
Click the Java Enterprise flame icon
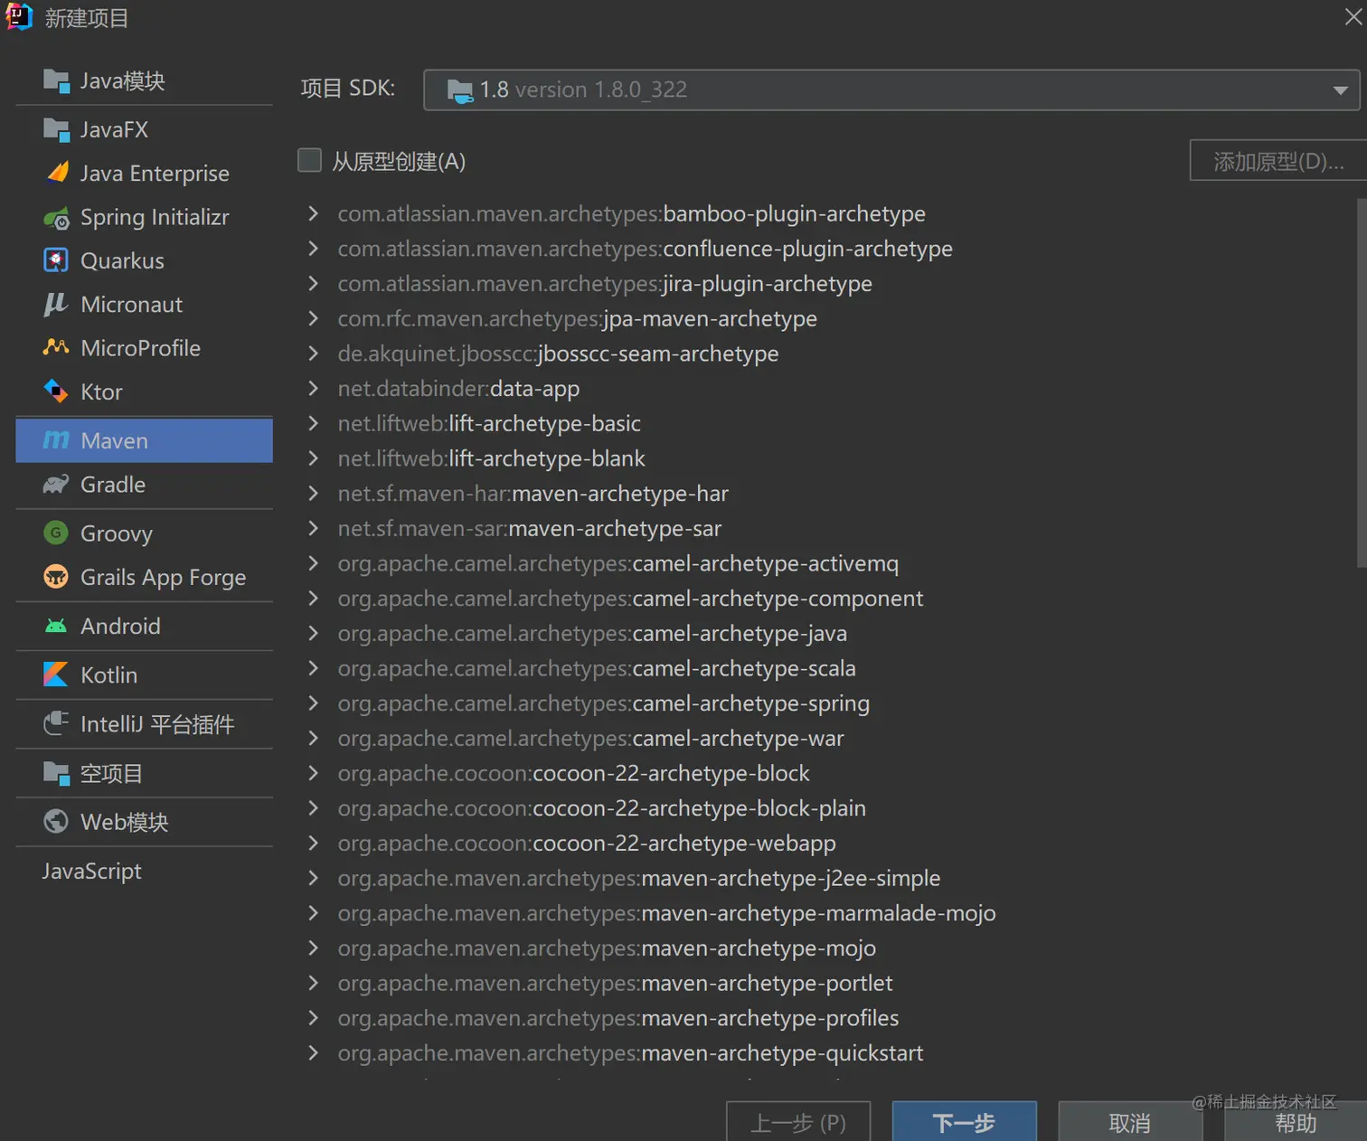click(x=57, y=173)
